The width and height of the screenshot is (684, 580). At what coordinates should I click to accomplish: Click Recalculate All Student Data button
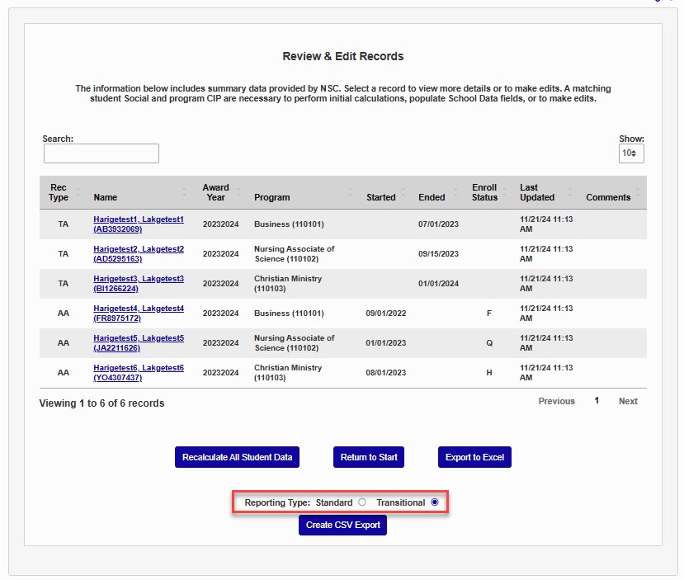coord(237,457)
